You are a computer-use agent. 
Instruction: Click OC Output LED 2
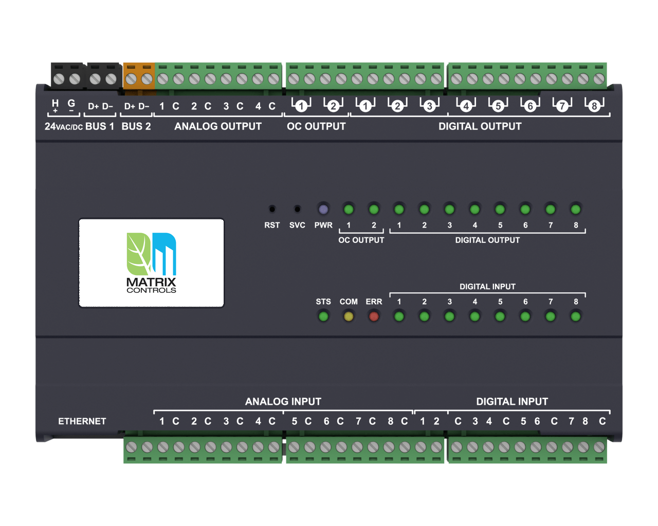click(x=374, y=209)
